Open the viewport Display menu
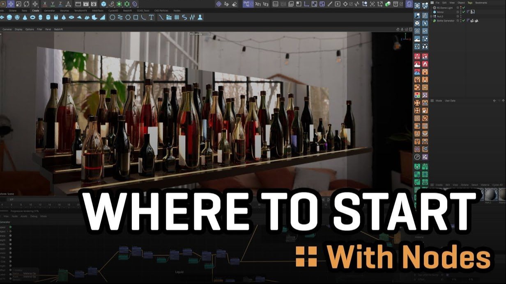Viewport: 506px width, 284px height. pyautogui.click(x=19, y=30)
